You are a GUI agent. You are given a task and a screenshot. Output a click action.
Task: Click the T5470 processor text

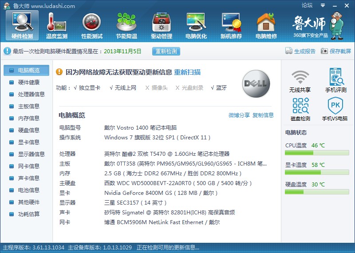(x=167, y=154)
